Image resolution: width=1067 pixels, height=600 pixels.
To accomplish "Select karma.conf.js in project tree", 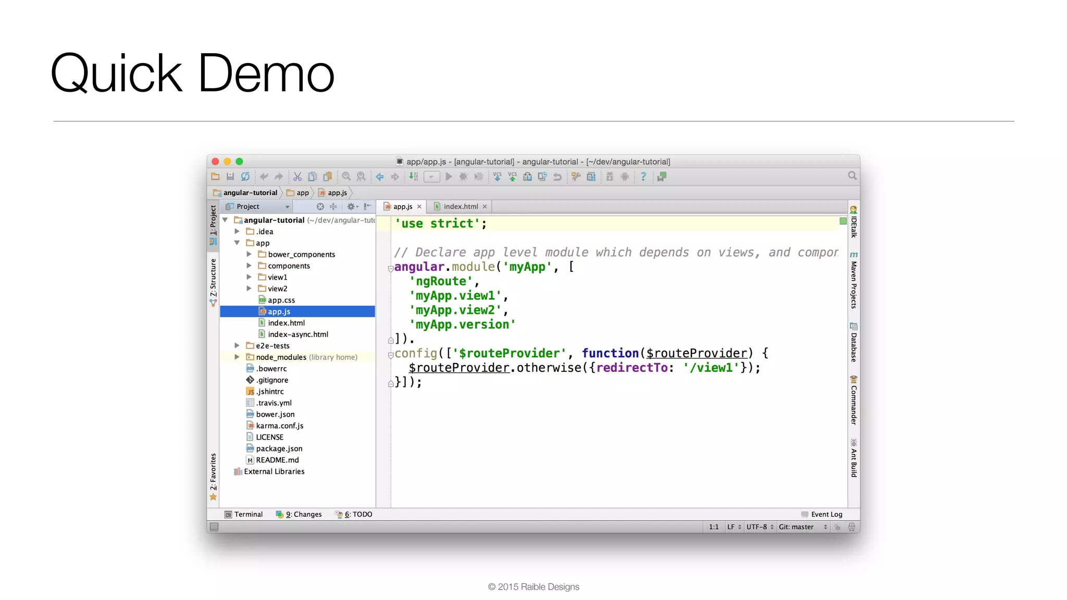I will coord(279,426).
